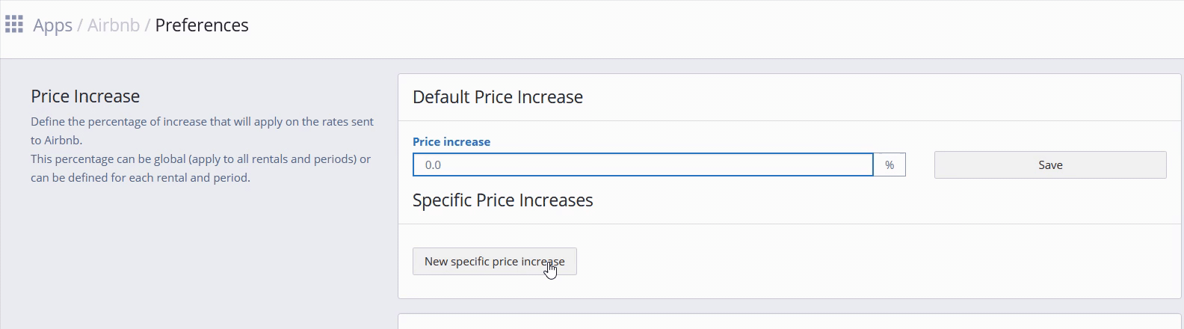Create a new specific price increase
The image size is (1184, 329).
point(494,261)
